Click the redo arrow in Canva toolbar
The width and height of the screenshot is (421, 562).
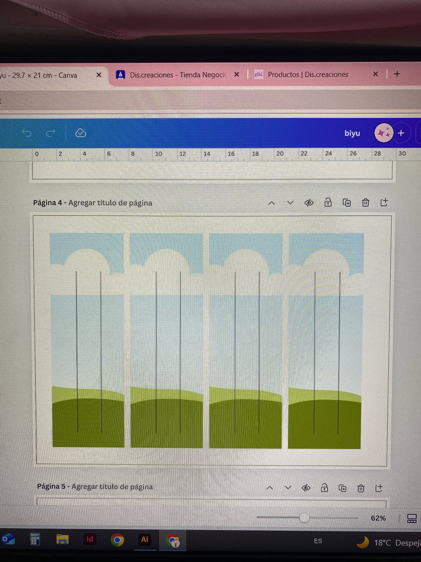coord(51,133)
